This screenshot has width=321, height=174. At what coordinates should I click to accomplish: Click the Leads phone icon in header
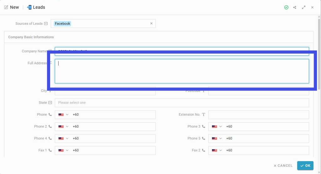29,8
